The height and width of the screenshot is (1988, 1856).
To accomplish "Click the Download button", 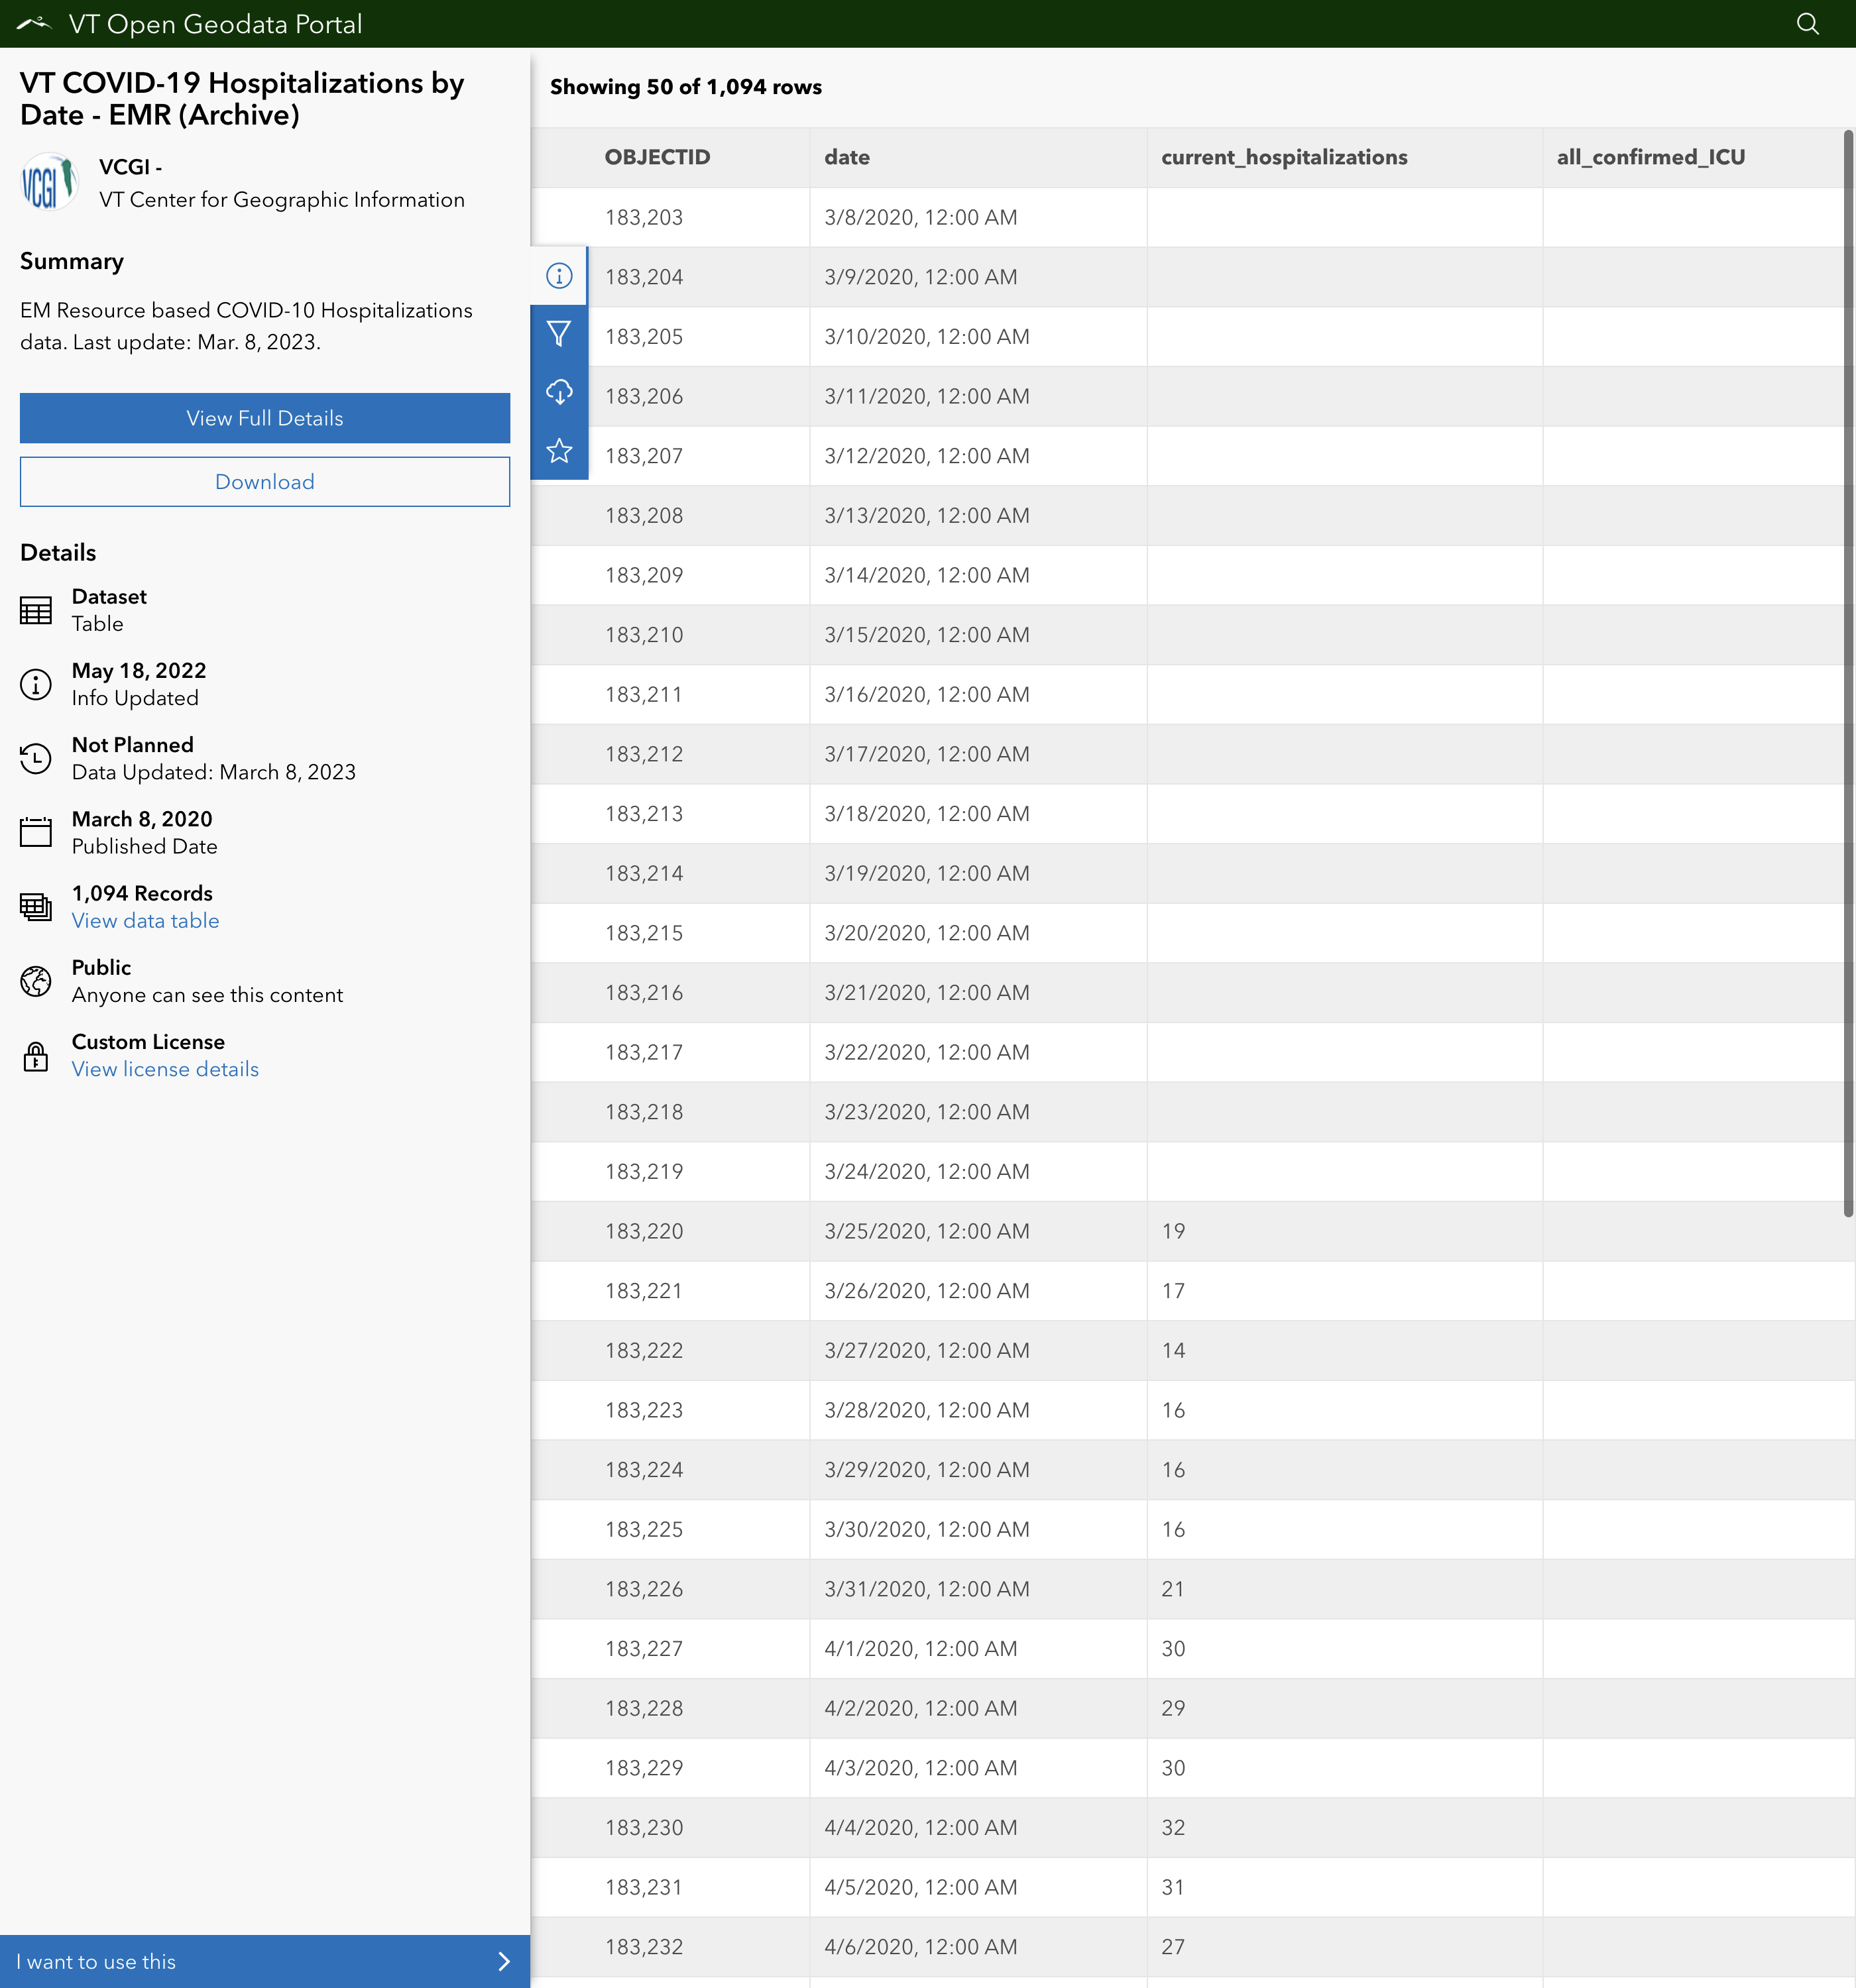I will click(x=264, y=482).
